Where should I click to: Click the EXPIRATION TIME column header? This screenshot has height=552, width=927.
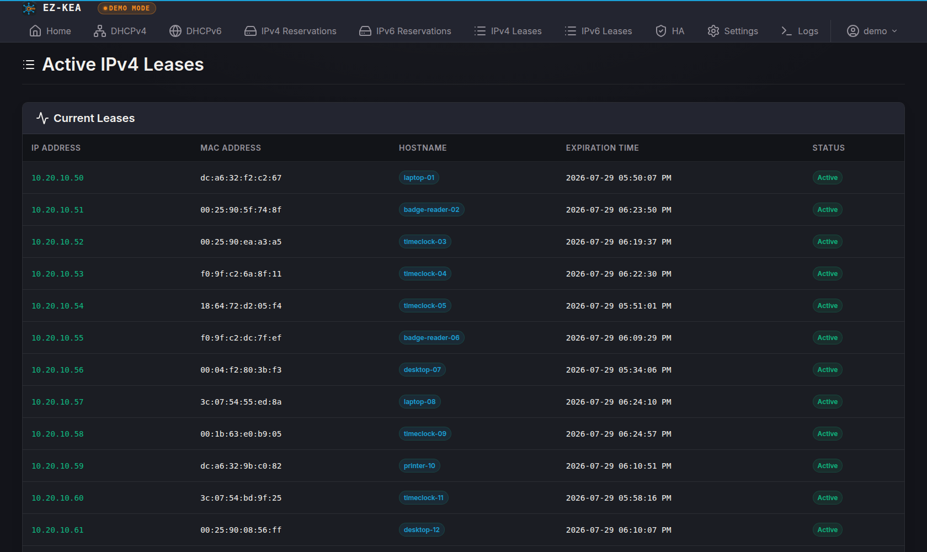(602, 148)
